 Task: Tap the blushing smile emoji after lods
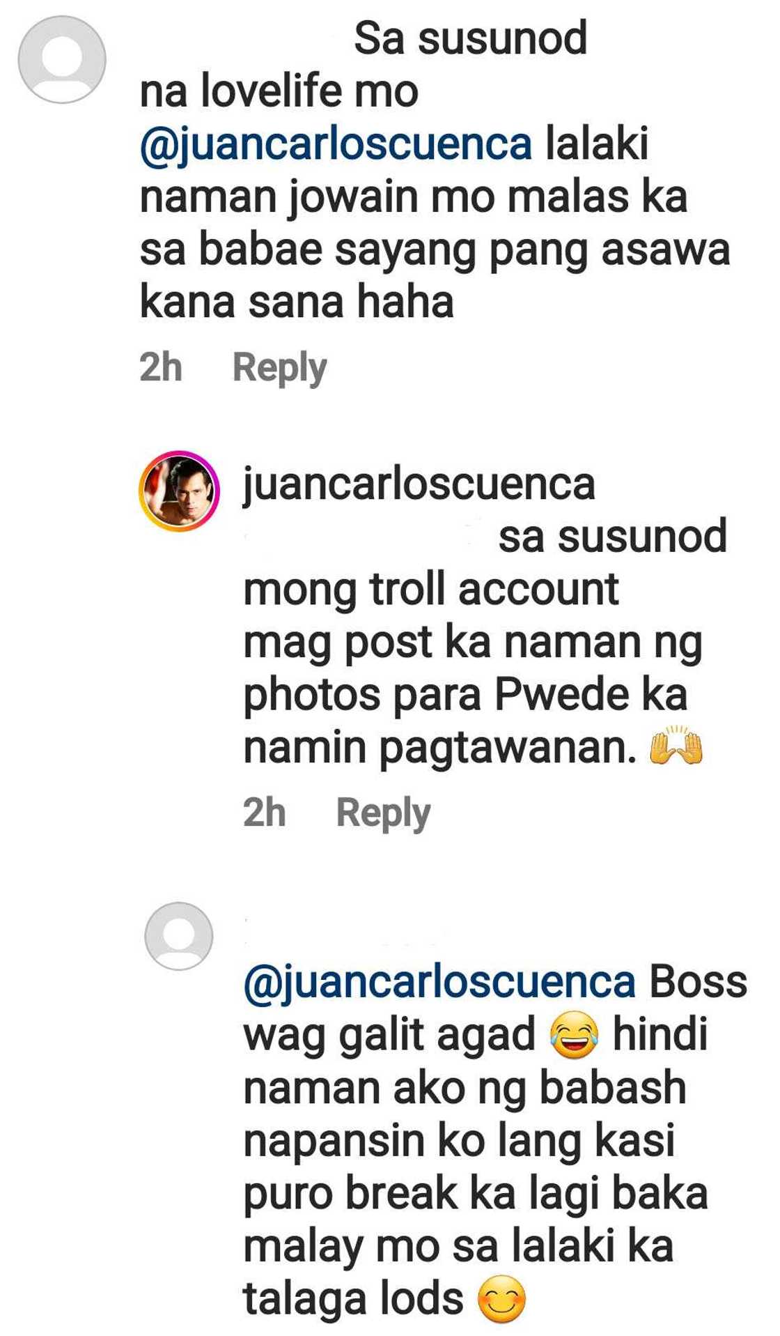(501, 1300)
